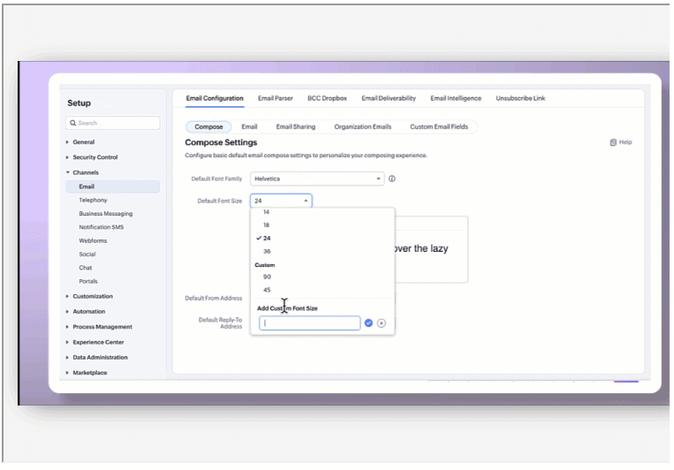The height and width of the screenshot is (470, 674).
Task: Cancel custom font size with X icon
Action: click(382, 323)
